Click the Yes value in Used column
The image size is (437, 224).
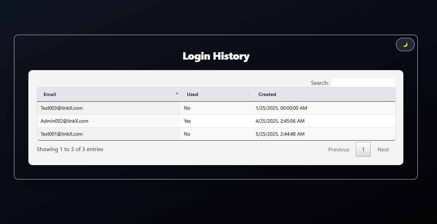[187, 121]
